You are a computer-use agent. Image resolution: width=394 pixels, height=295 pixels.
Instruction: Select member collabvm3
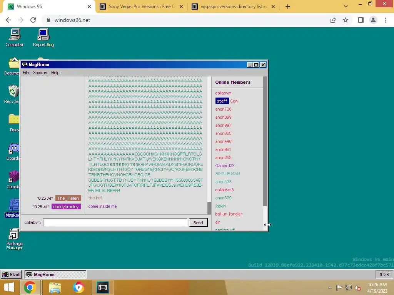(x=224, y=190)
